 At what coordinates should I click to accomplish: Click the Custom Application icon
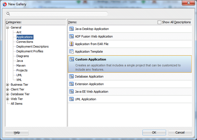(71, 59)
